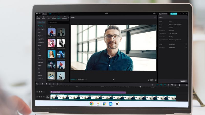This screenshot has height=115, width=205.
Task: Click the Modify button in Details
Action: click(x=183, y=81)
